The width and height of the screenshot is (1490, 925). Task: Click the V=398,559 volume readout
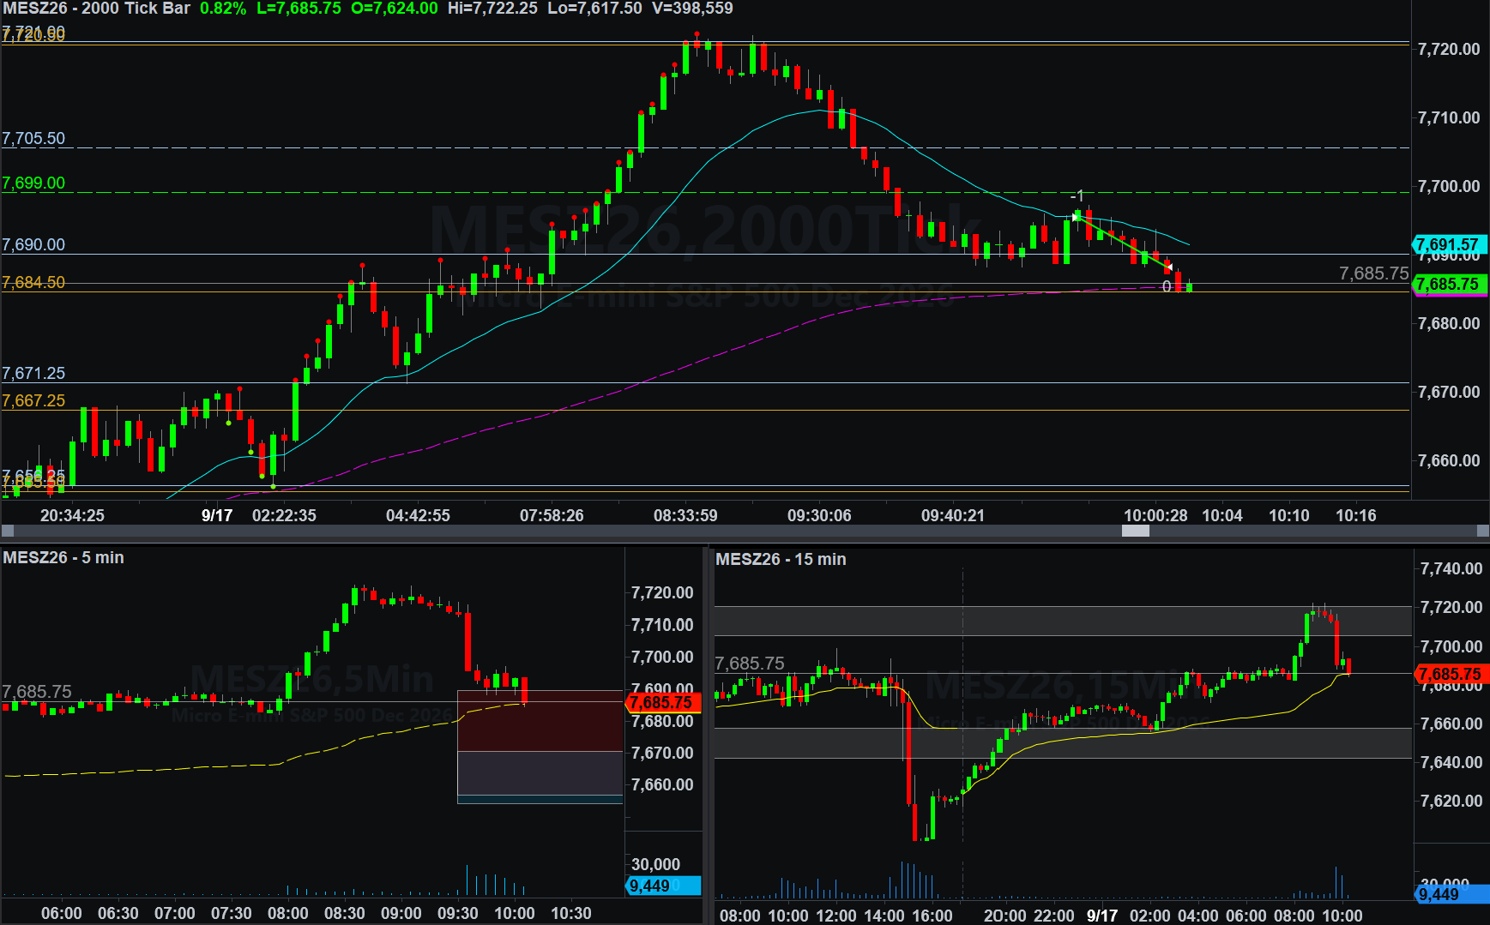pyautogui.click(x=692, y=9)
